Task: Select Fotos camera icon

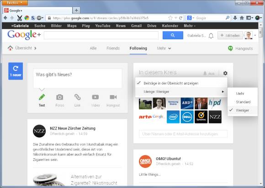Action: 59,97
